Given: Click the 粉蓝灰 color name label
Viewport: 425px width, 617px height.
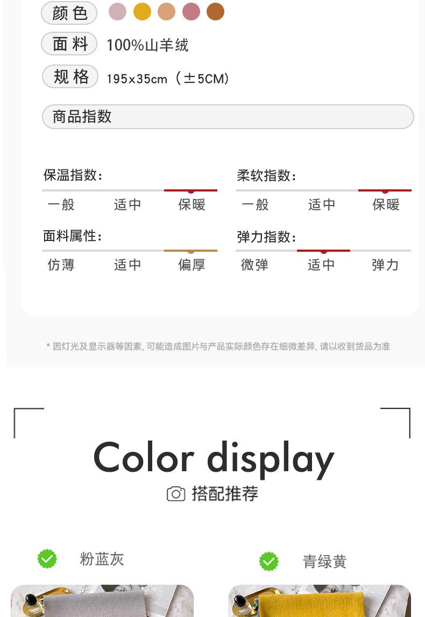Looking at the screenshot, I should pyautogui.click(x=102, y=559).
